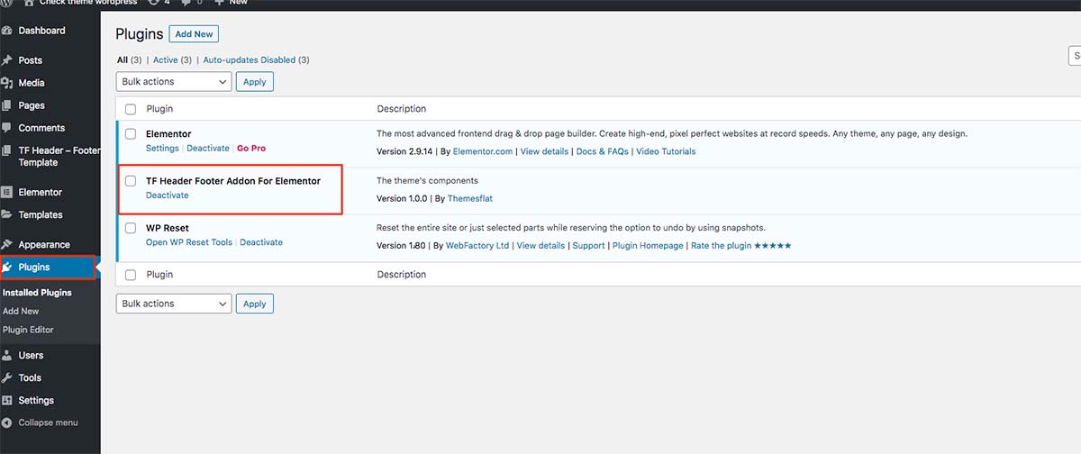1081x454 pixels.
Task: Click the bottom Apply button
Action: (x=255, y=304)
